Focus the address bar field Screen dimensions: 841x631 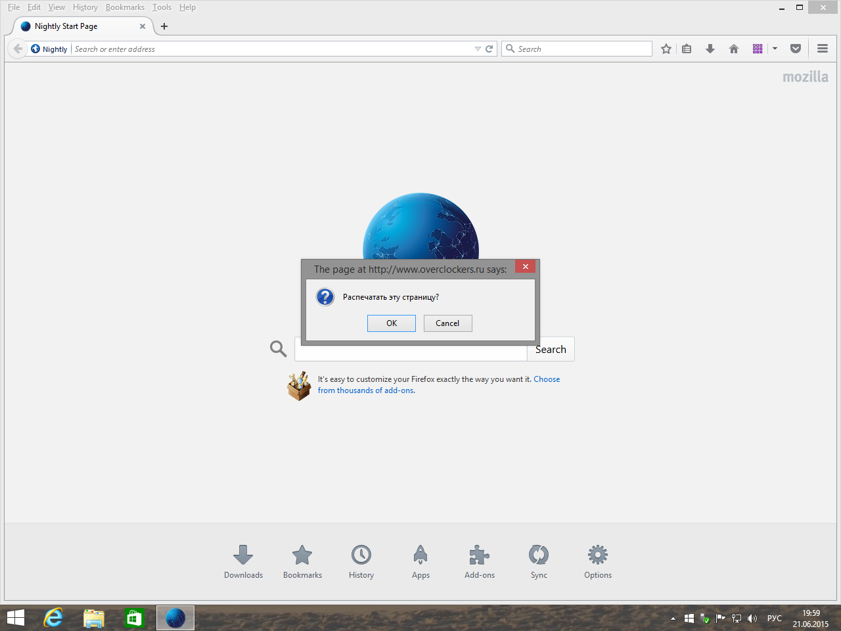273,49
